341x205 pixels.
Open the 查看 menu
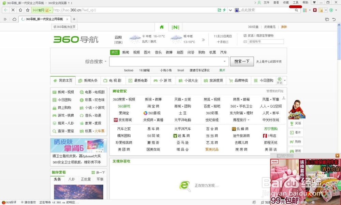click(x=276, y=3)
